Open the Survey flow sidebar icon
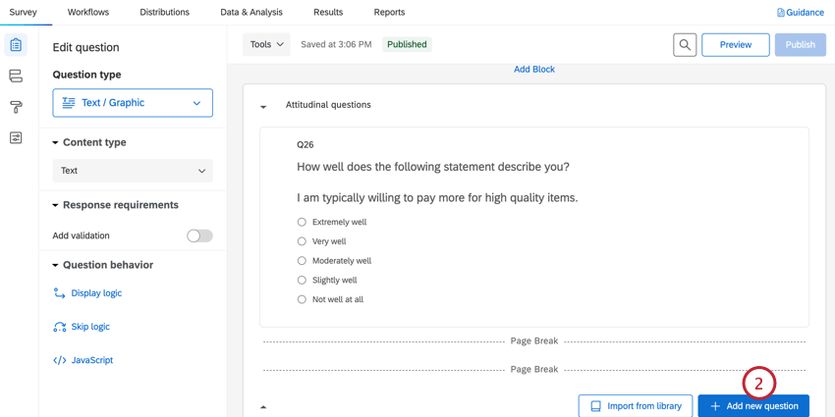Viewport: 835px width, 417px height. [16, 76]
